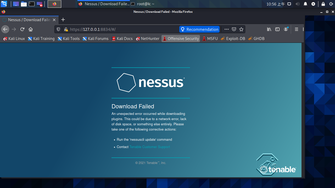
Task: Open a new tab with plus button
Action: (63, 20)
